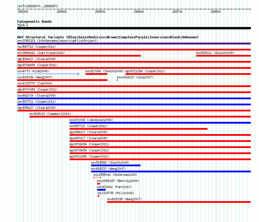The width and height of the screenshot is (259, 222).
Task: Select the nsv597712 (Cooper2011) variant label
Action: click(37, 47)
